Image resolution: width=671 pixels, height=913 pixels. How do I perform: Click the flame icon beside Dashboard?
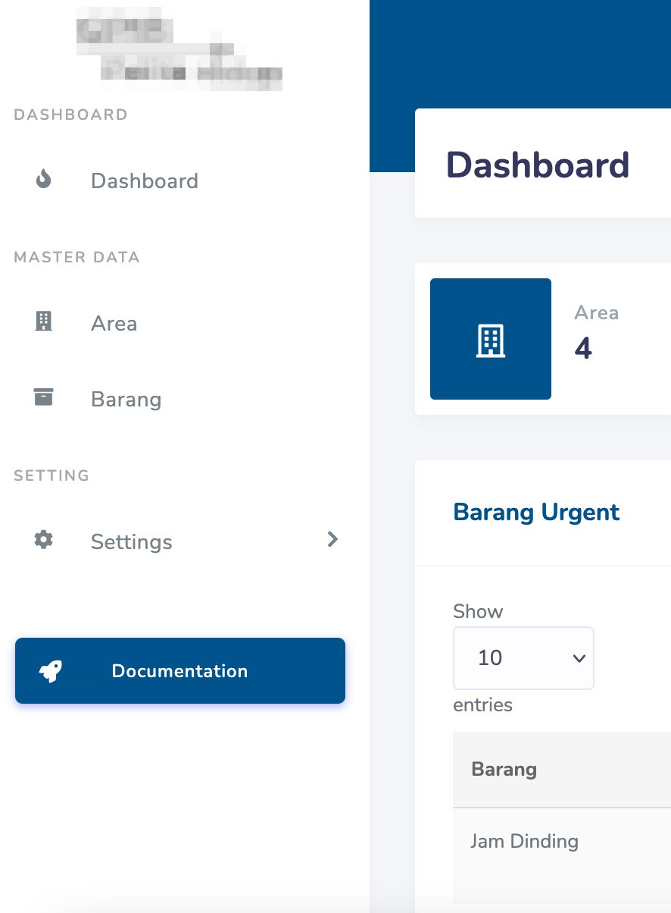click(x=43, y=179)
